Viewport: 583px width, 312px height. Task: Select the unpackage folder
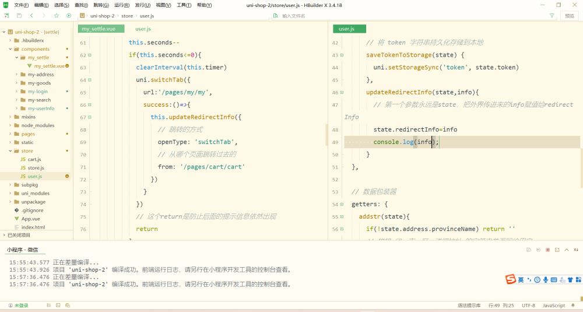33,202
